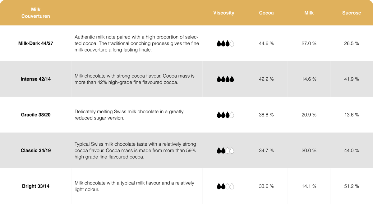Open the Intense 42/14 product name

click(36, 79)
